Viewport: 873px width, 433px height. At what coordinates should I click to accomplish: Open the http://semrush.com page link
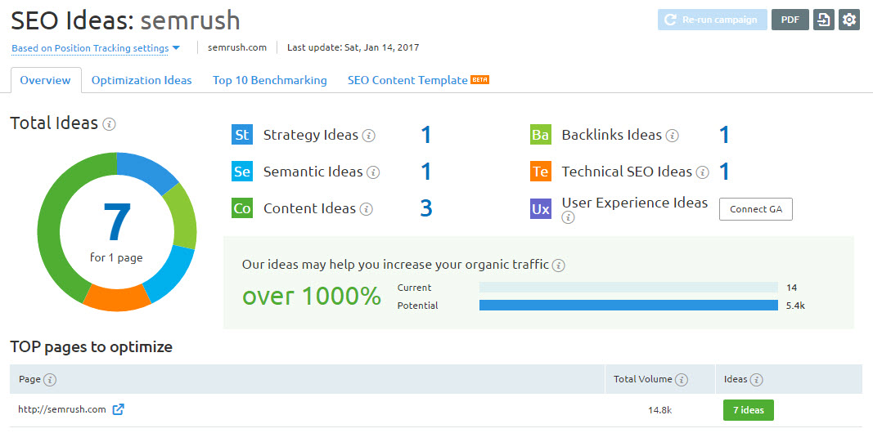coord(62,409)
